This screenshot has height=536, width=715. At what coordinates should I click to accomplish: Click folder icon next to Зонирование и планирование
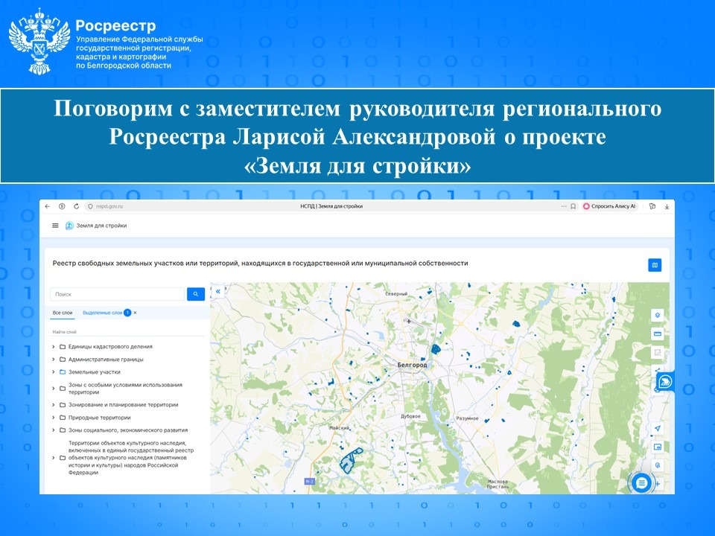click(x=63, y=405)
